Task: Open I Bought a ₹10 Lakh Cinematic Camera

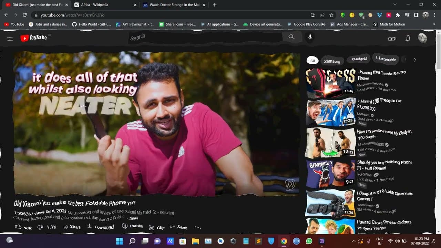Action: [x=384, y=196]
